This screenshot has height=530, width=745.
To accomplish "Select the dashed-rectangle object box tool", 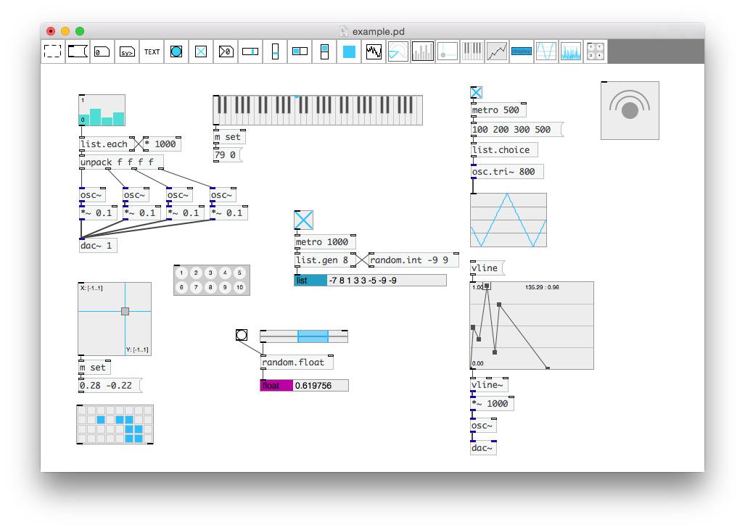I will point(53,51).
